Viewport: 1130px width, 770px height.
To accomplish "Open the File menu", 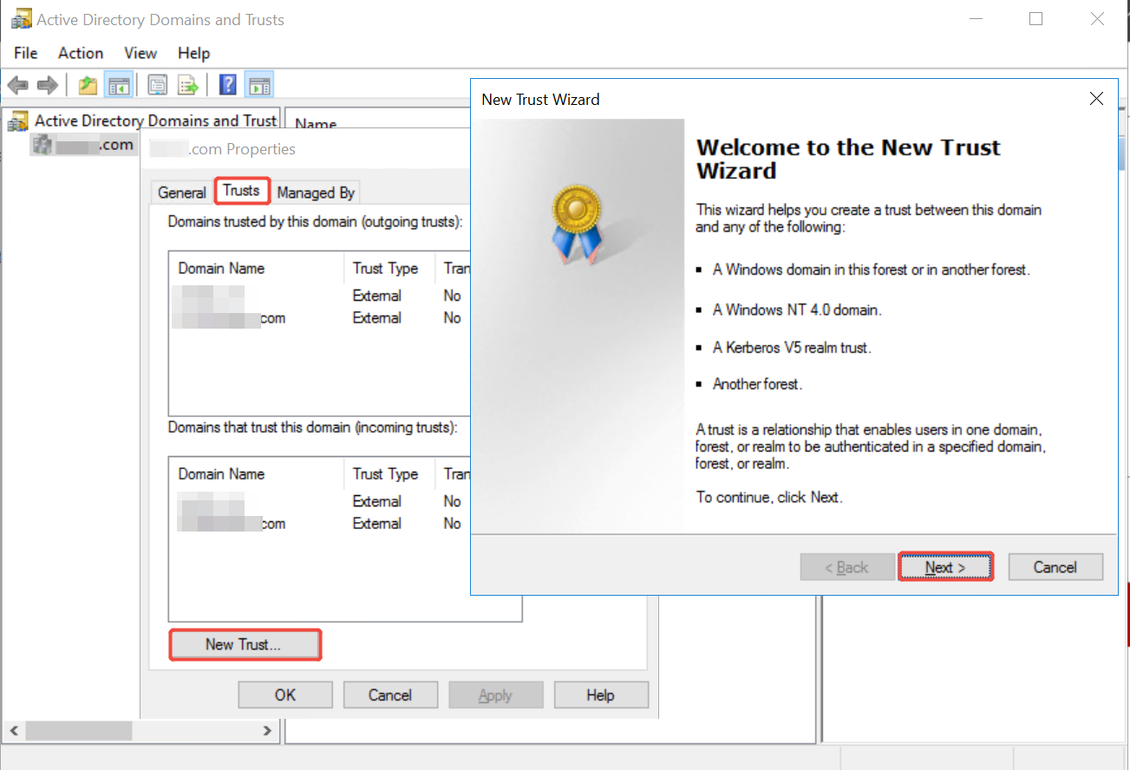I will click(x=26, y=53).
